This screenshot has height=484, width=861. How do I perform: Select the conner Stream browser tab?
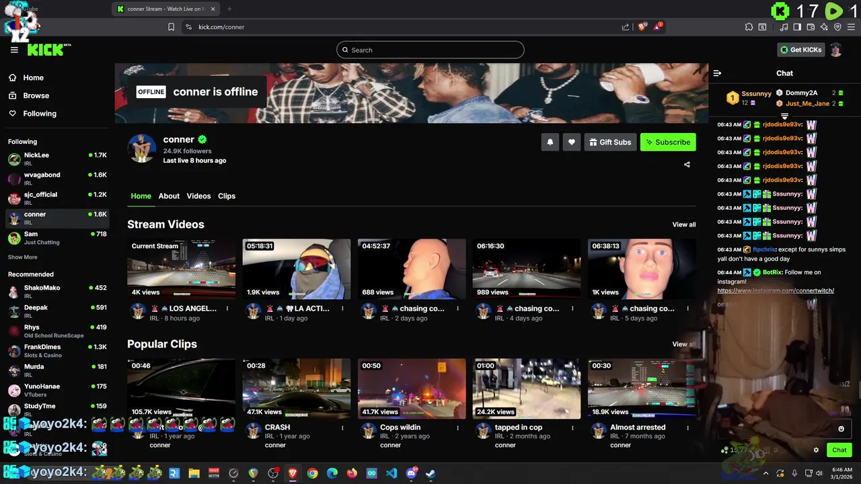click(166, 9)
